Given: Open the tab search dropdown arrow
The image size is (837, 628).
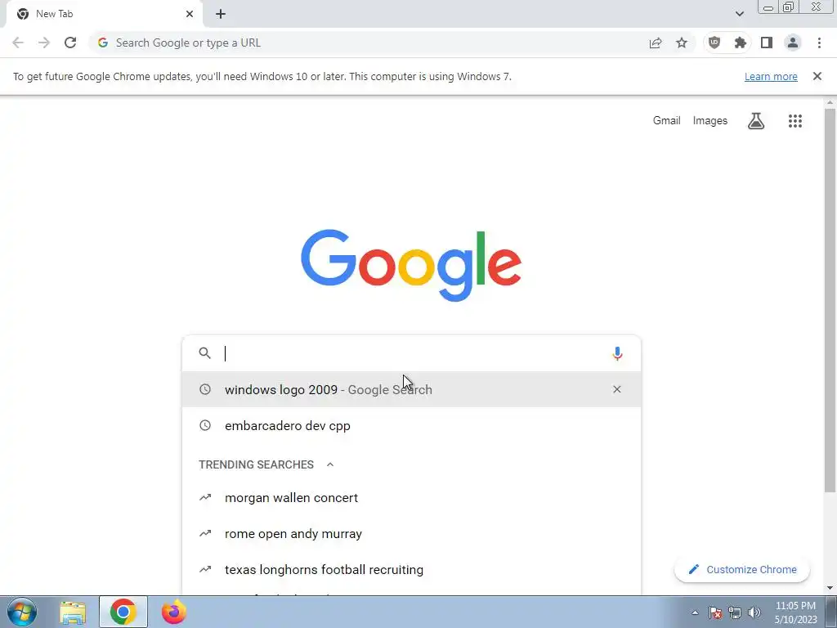Looking at the screenshot, I should coord(740,14).
